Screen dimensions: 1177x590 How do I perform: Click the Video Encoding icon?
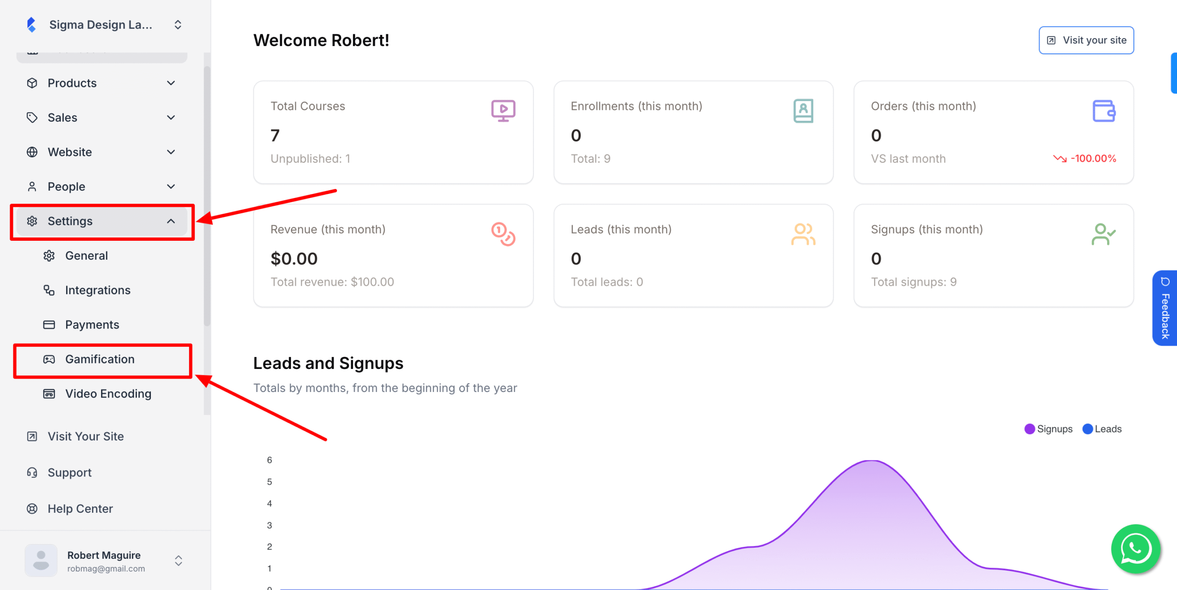49,393
